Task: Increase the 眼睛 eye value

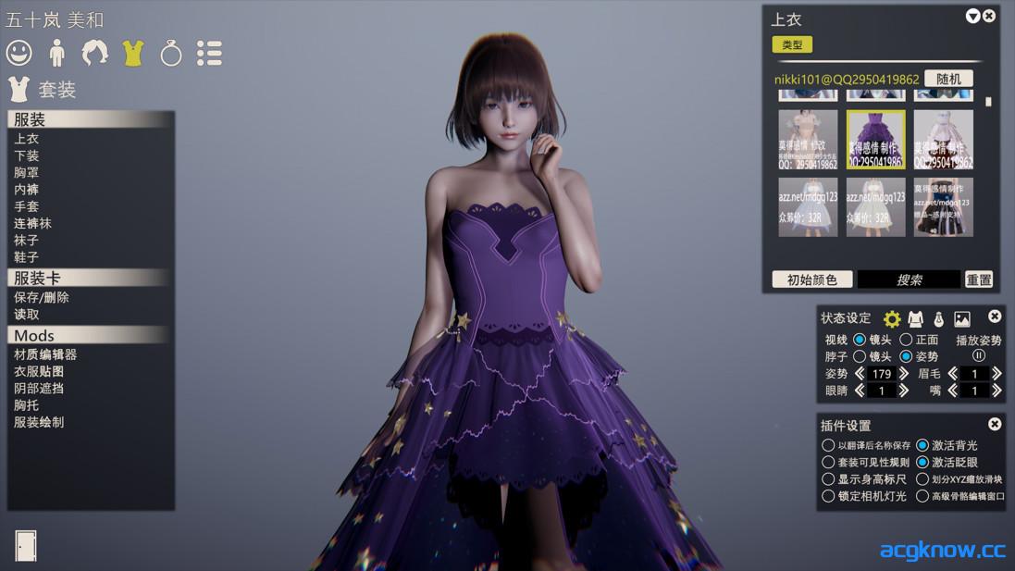Action: [904, 391]
